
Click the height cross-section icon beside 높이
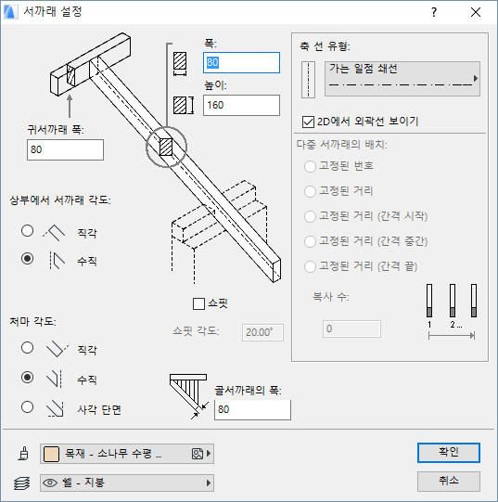[x=184, y=105]
